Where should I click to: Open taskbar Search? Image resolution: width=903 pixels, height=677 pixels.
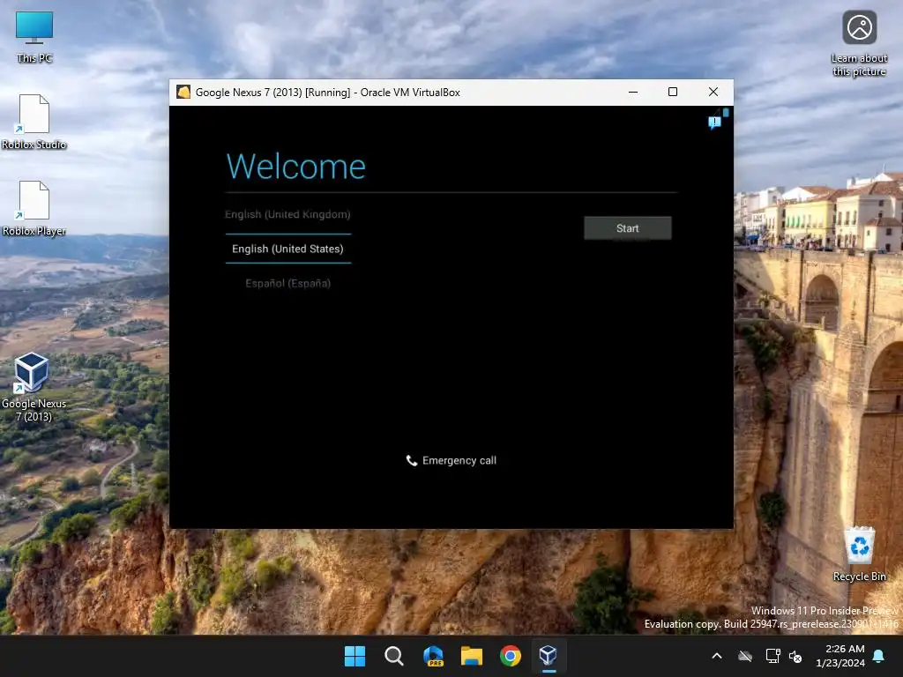(x=394, y=656)
